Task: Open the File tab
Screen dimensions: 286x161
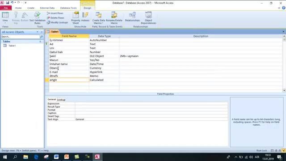Action: tap(6, 8)
